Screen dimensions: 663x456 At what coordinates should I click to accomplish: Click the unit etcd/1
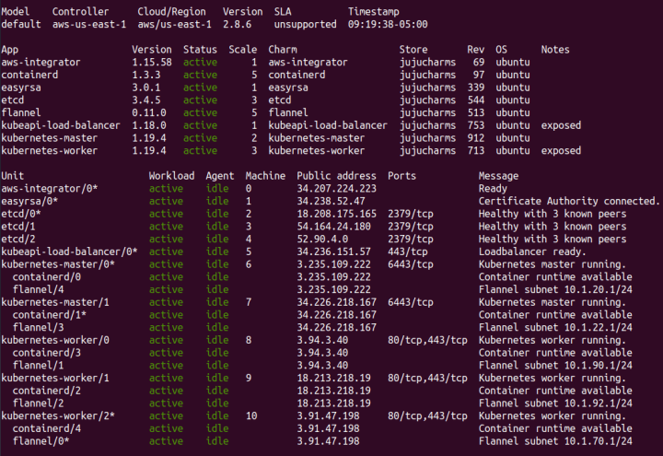pyautogui.click(x=18, y=227)
